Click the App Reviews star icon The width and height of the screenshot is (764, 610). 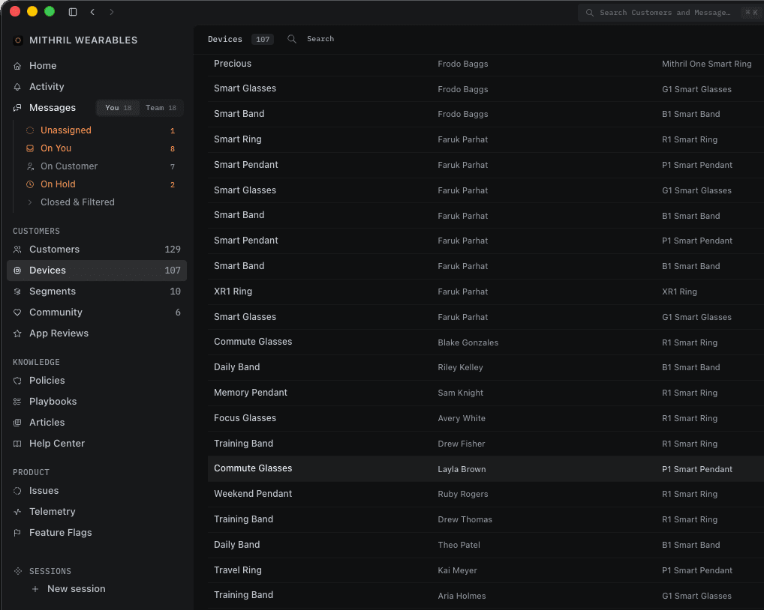pyautogui.click(x=17, y=333)
